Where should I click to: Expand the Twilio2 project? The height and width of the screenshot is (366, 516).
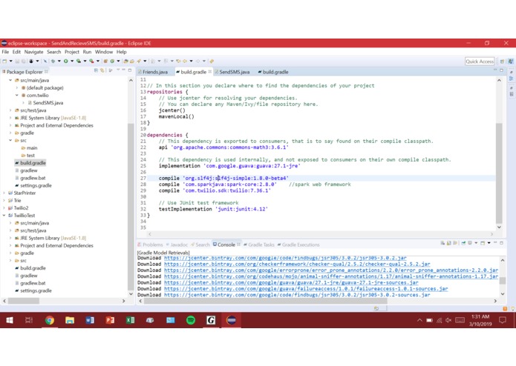pyautogui.click(x=4, y=207)
